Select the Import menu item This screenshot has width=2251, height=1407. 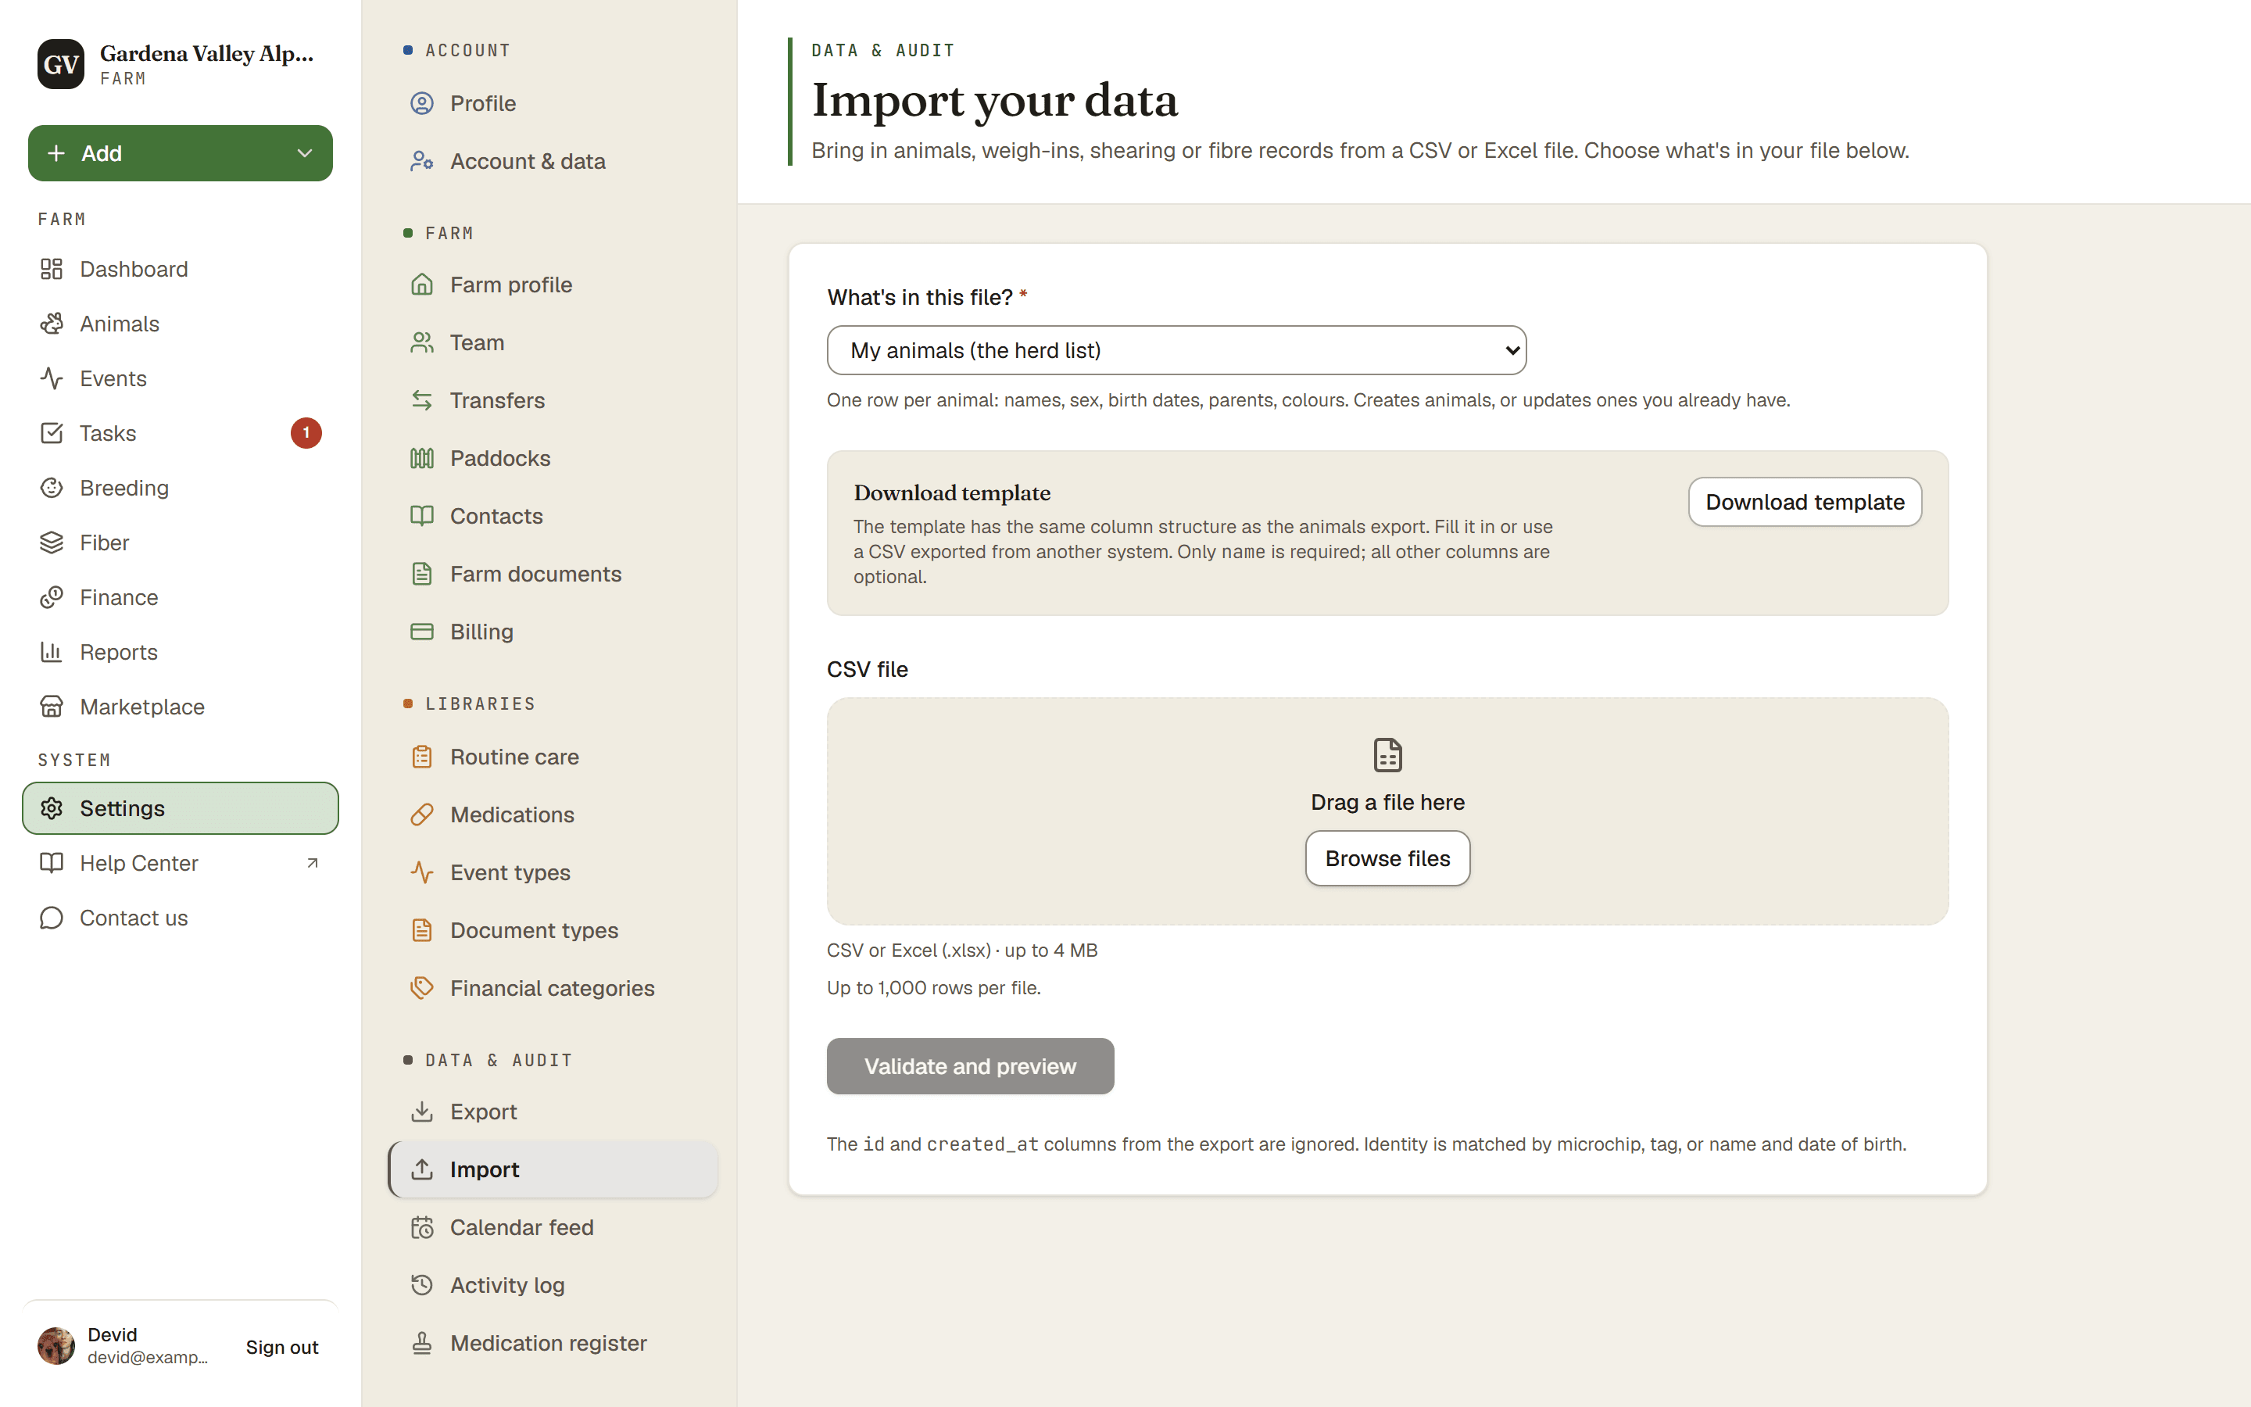pos(553,1169)
